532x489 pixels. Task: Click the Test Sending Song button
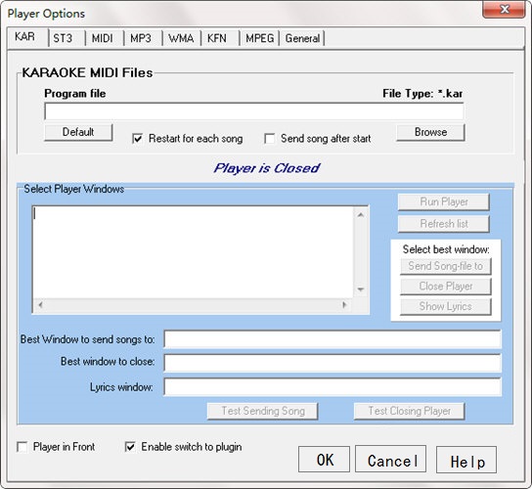(263, 411)
